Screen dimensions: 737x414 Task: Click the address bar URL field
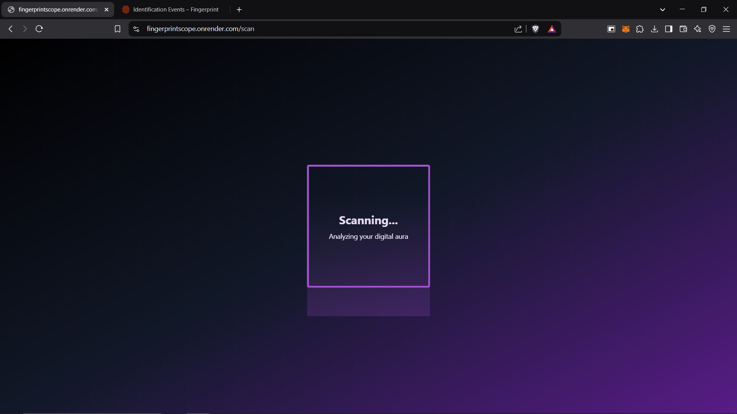click(x=307, y=29)
